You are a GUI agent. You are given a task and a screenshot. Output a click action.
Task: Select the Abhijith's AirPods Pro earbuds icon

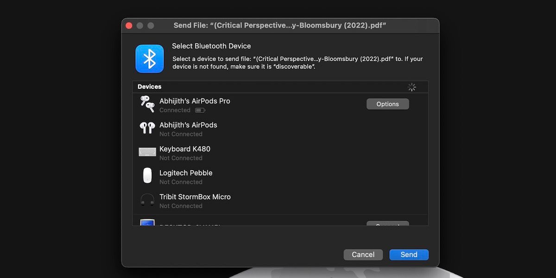(147, 104)
